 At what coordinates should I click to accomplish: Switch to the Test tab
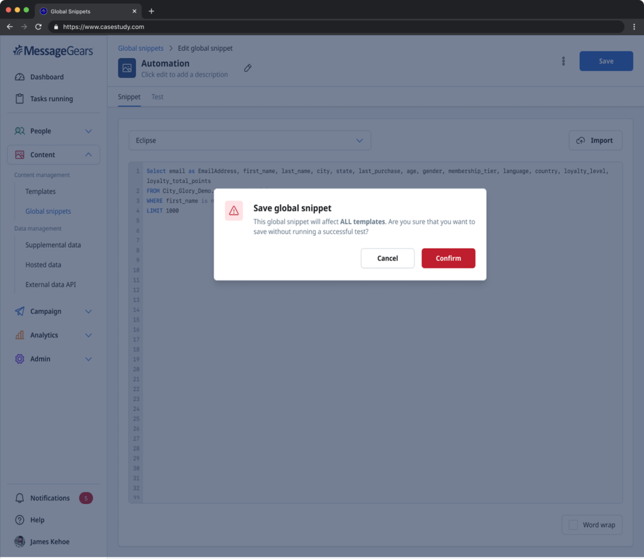click(157, 97)
